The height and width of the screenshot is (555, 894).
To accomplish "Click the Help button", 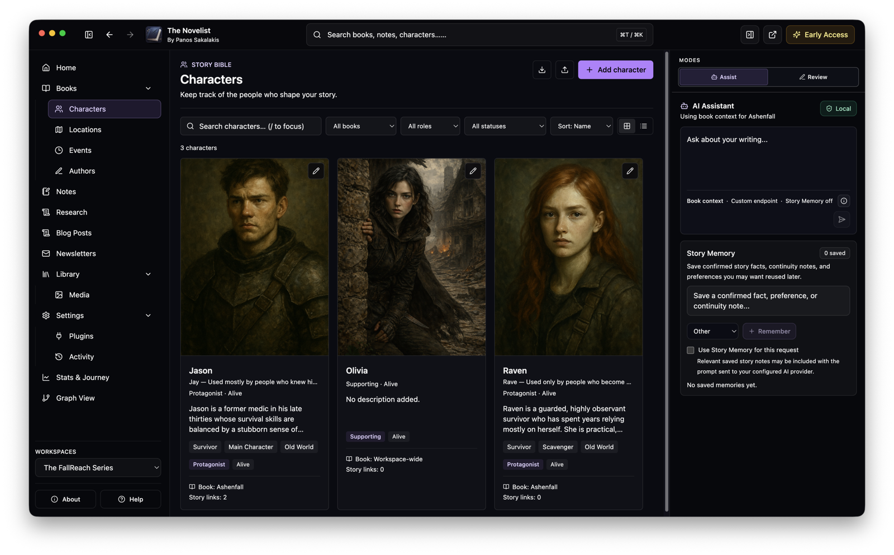I will 131,499.
